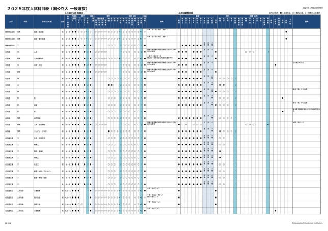Select the 法律・政治 department cell

pos(38,65)
